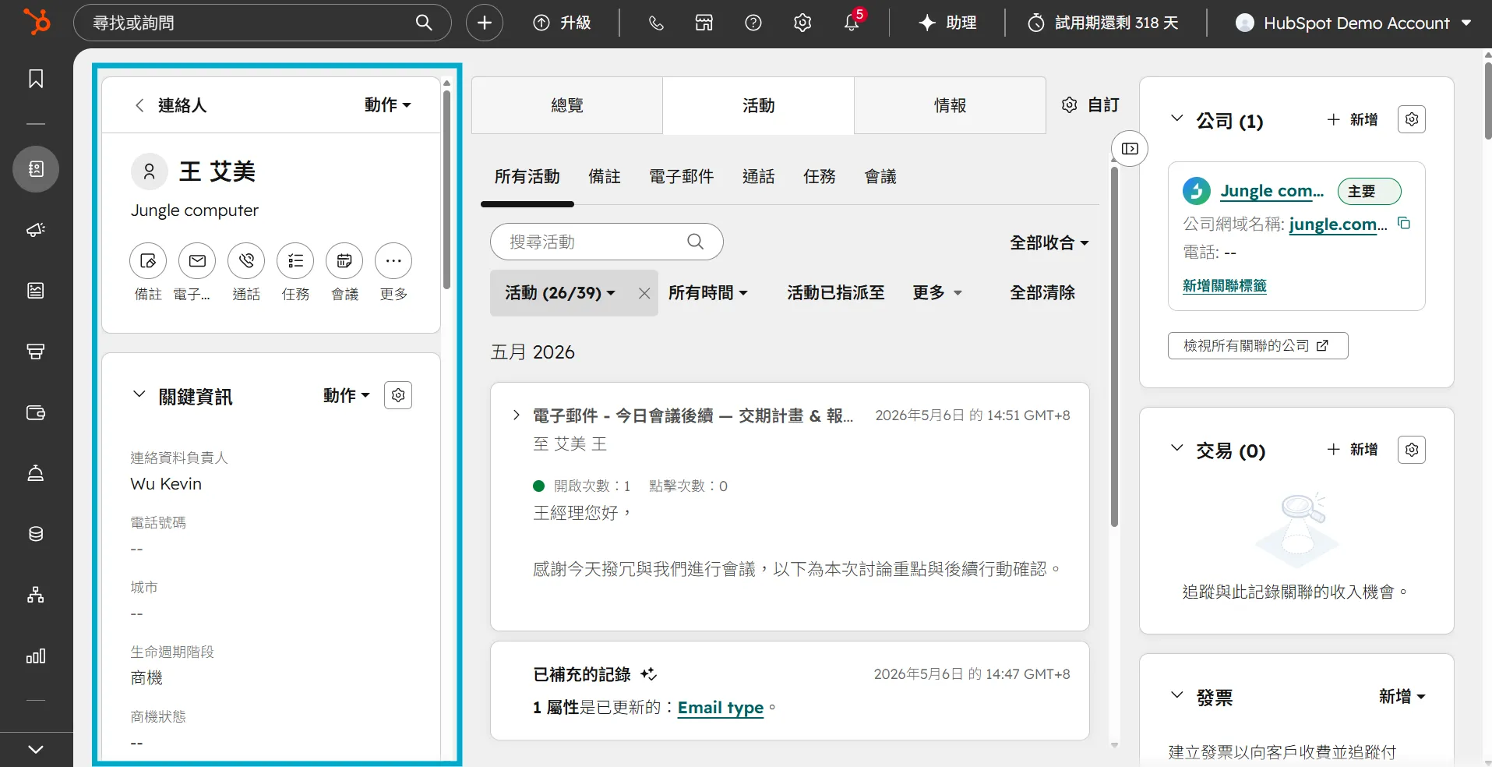Open 關鍵資訊 card settings gear

click(398, 395)
